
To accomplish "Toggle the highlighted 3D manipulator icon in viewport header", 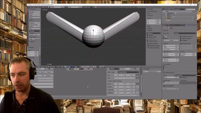I will [x=69, y=67].
